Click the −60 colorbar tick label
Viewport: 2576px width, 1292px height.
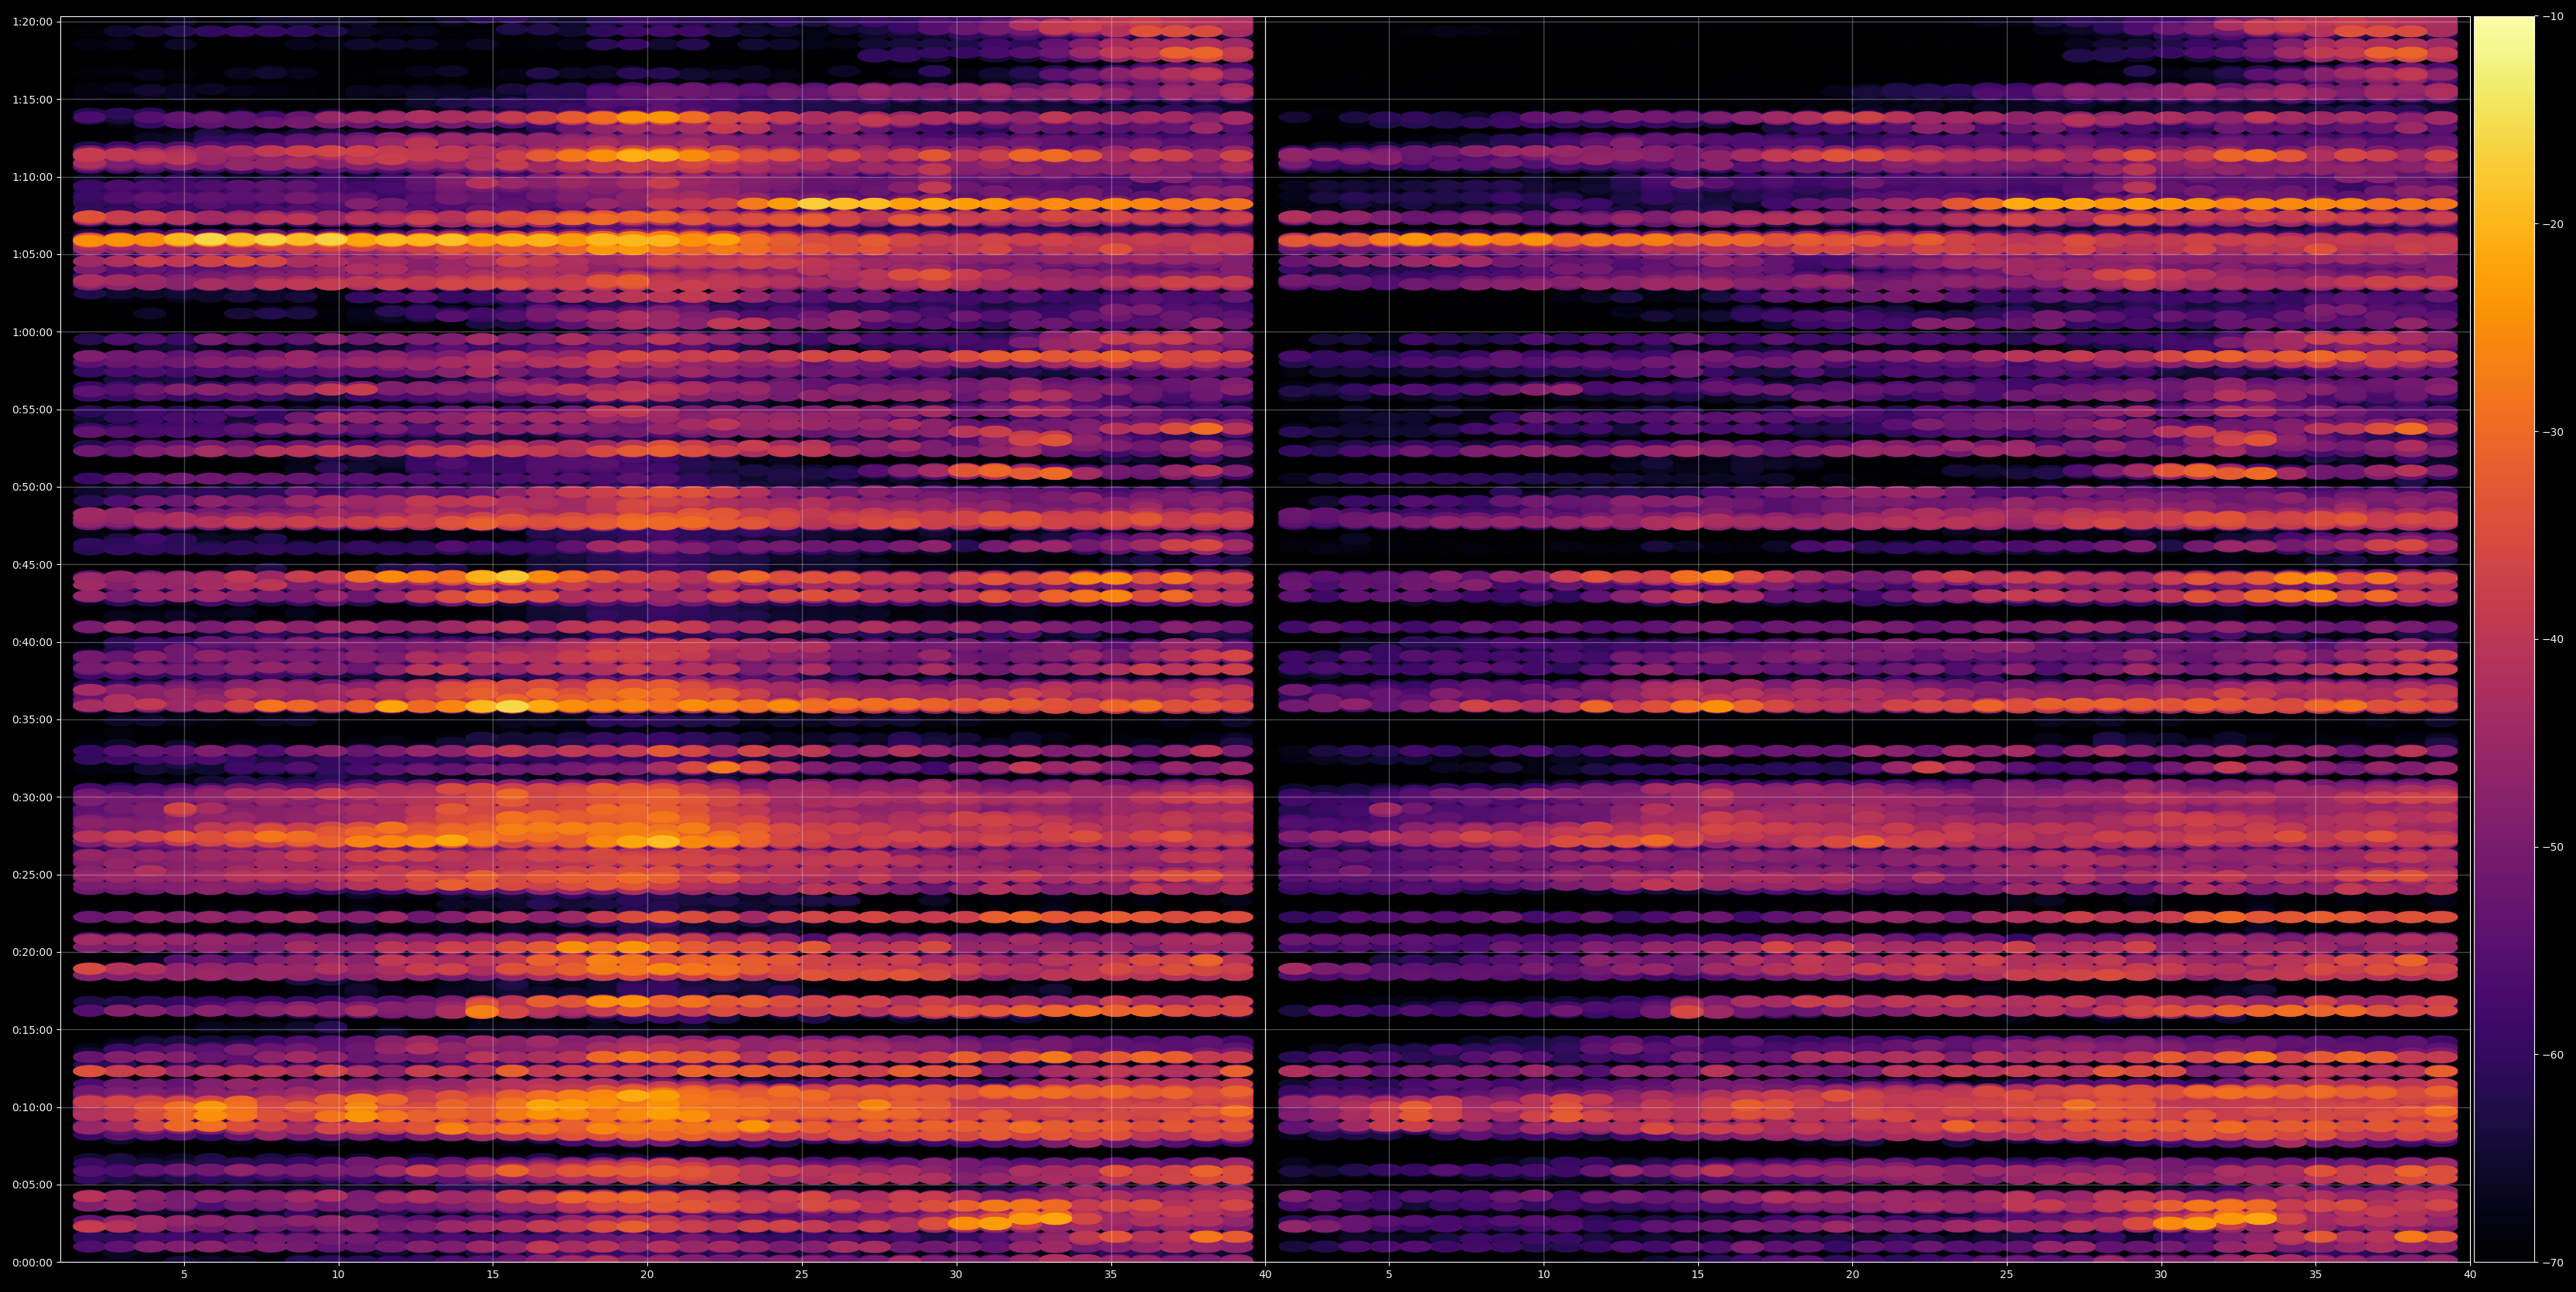[x=2553, y=1056]
